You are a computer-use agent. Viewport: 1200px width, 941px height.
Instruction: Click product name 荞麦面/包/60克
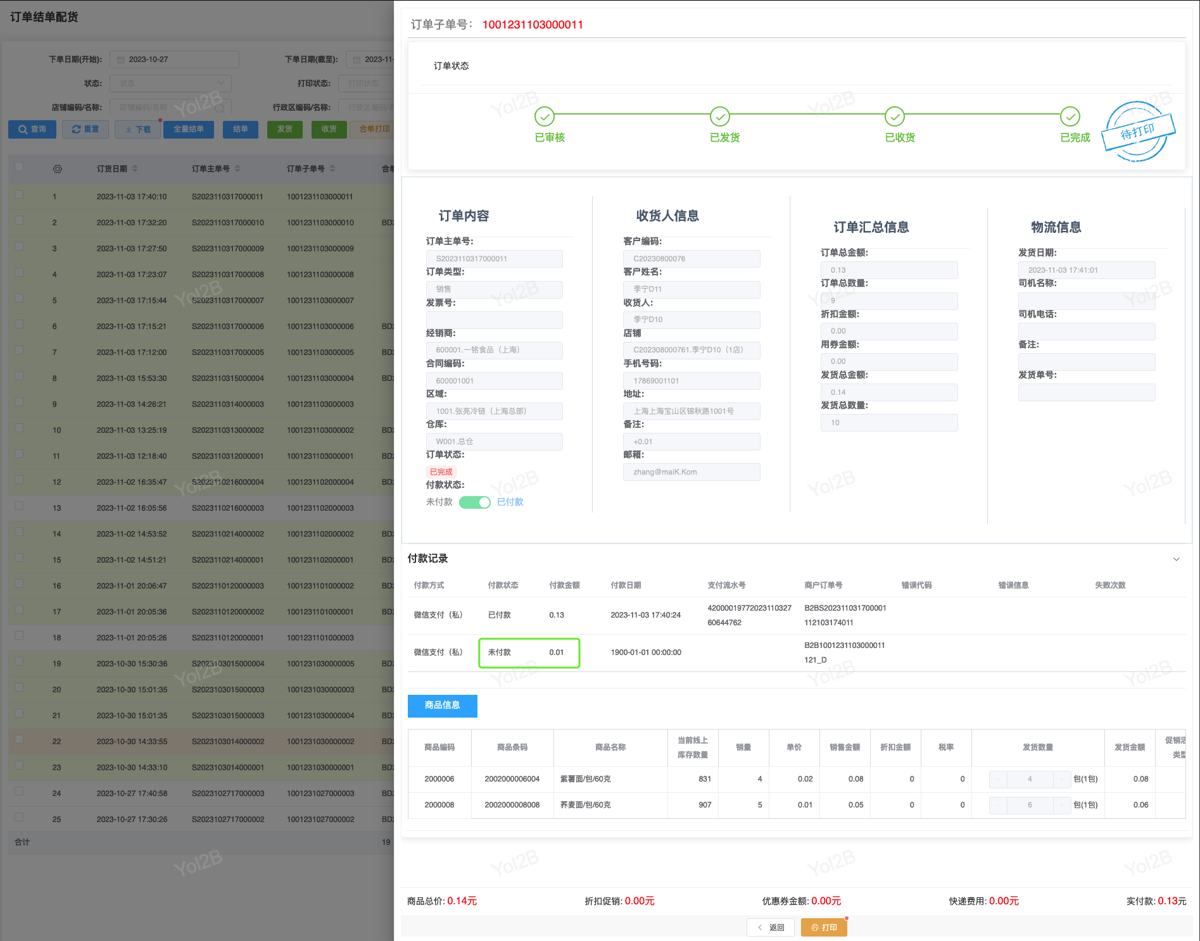point(586,805)
